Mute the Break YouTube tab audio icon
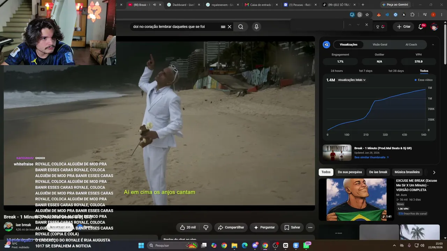The image size is (447, 251). pos(154,5)
